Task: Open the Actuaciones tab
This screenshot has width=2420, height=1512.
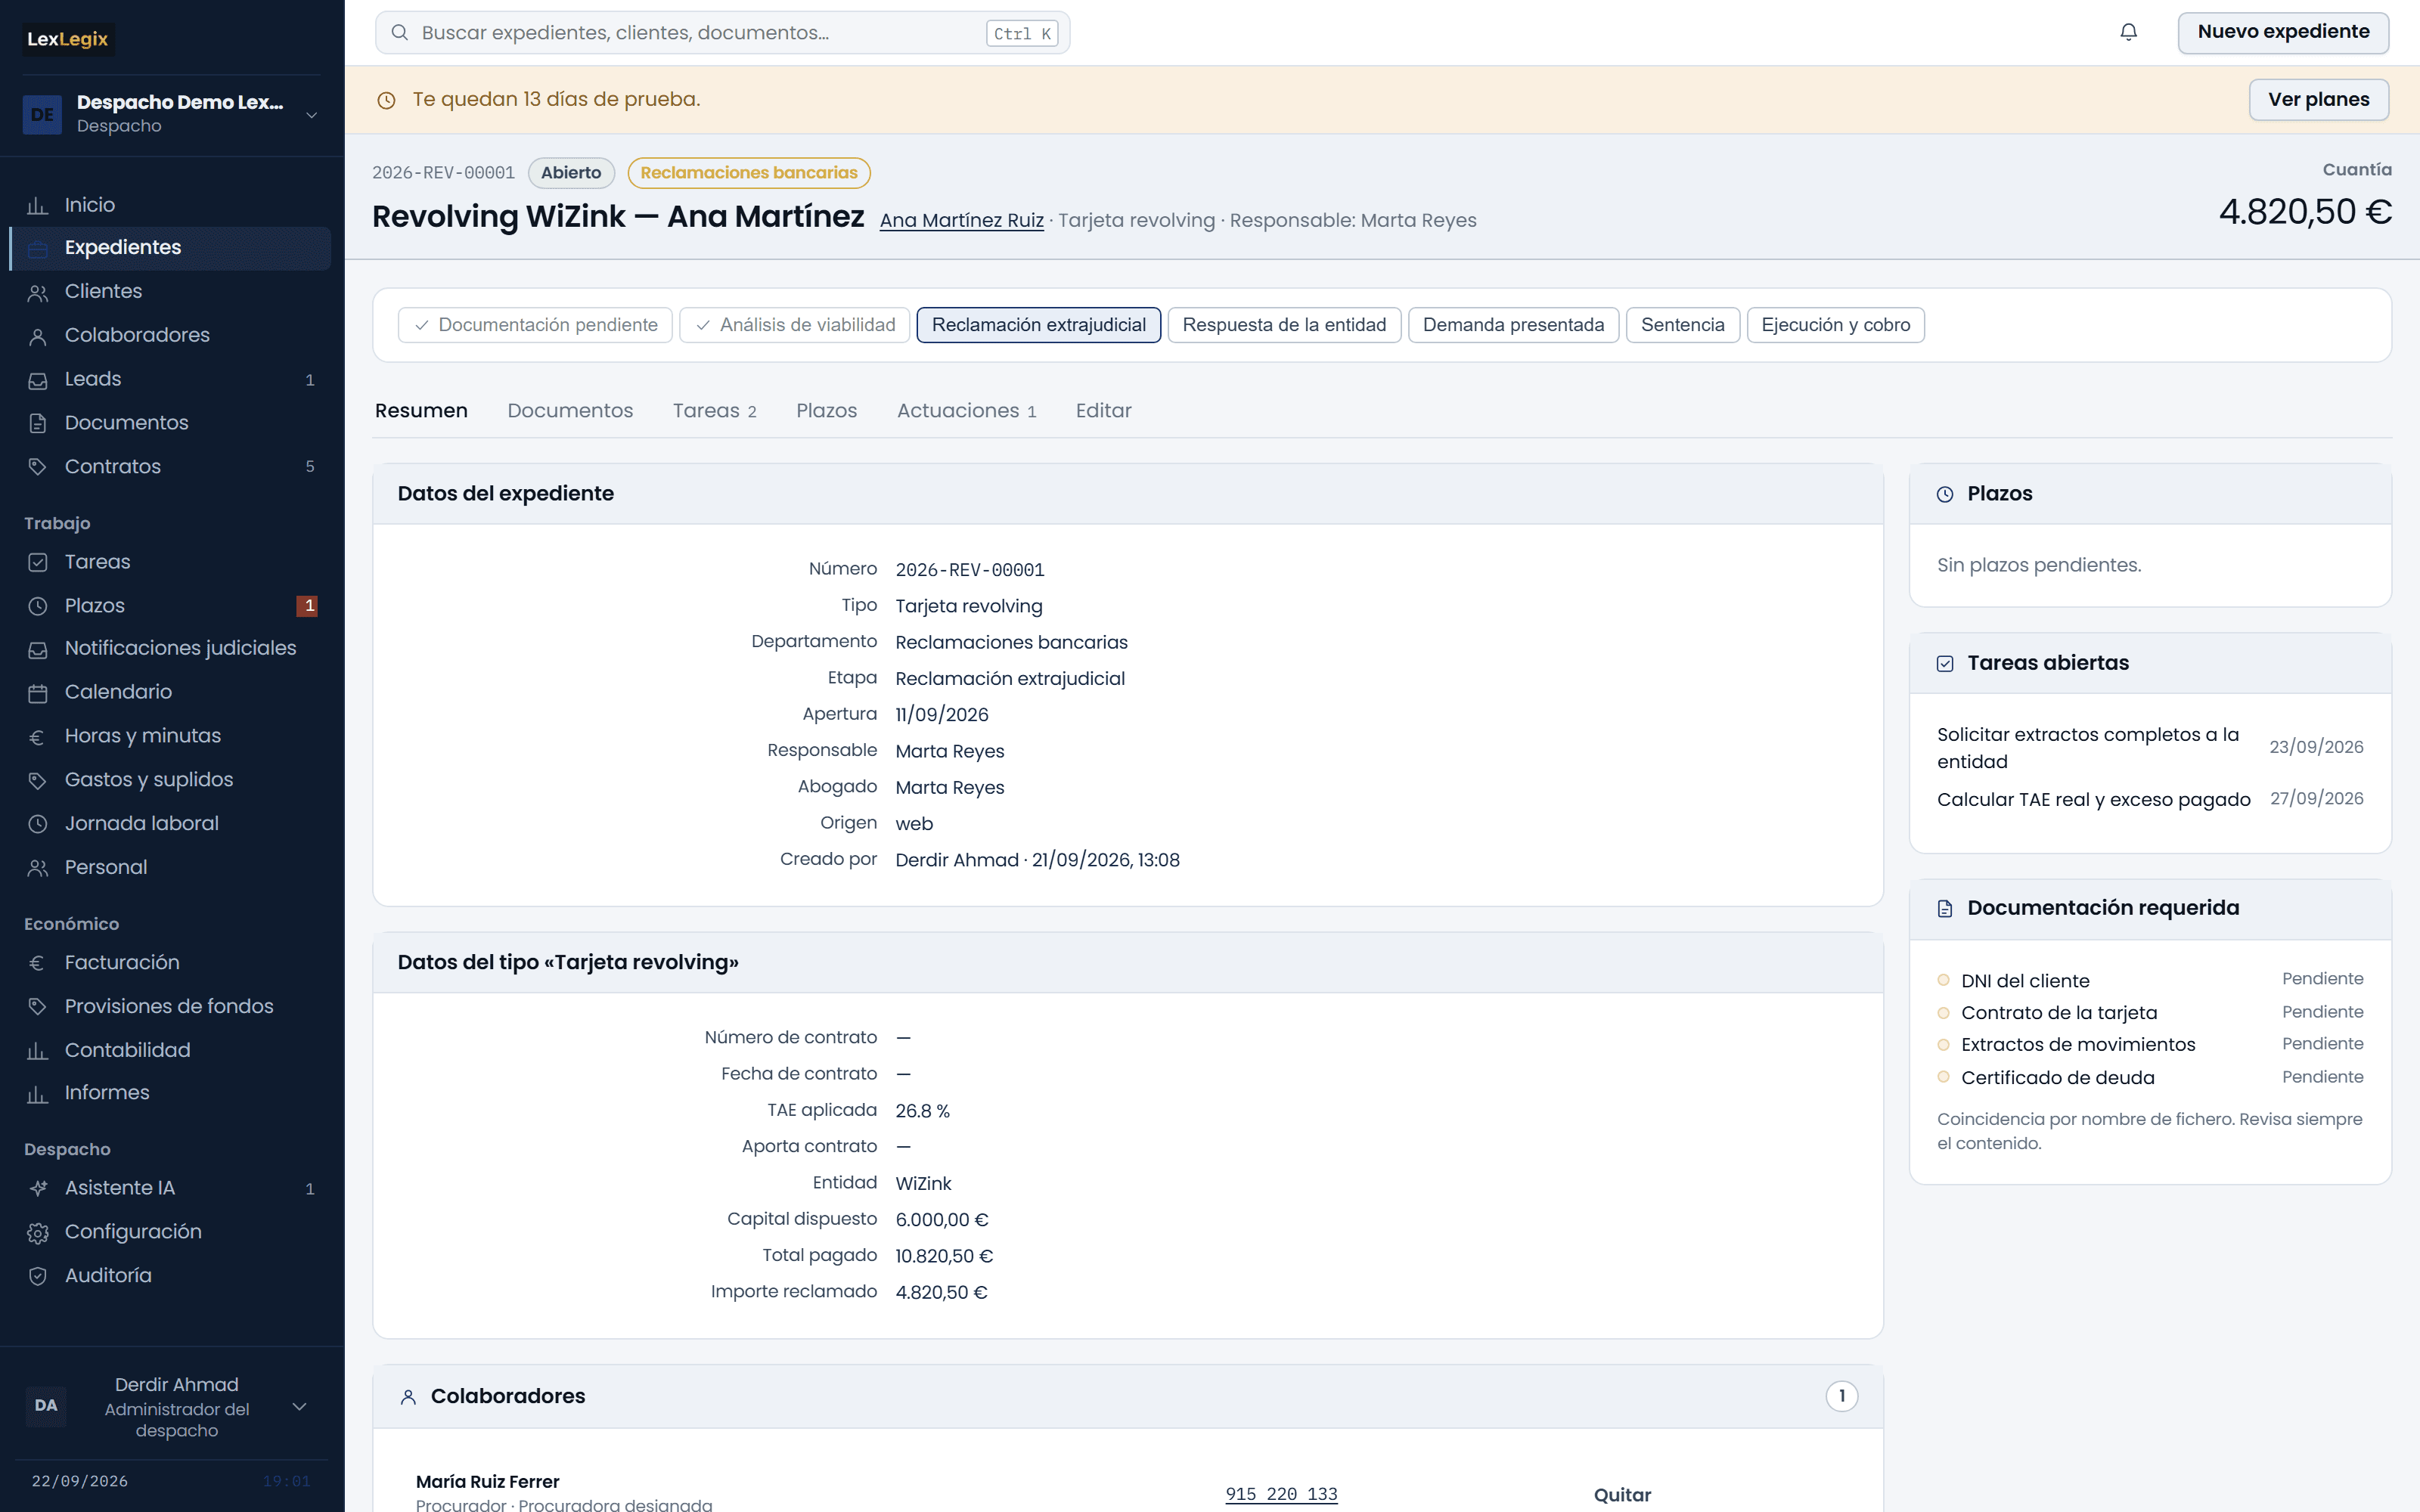Action: (966, 411)
